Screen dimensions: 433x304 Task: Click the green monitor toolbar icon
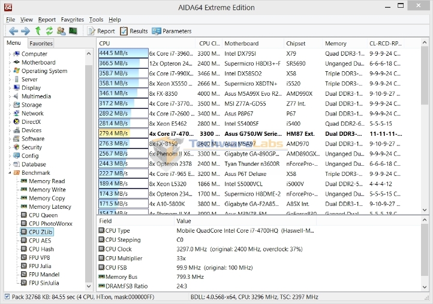(73, 31)
